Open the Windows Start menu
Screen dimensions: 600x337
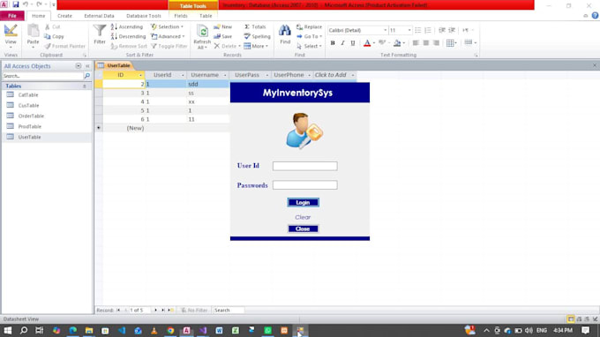pos(7,331)
